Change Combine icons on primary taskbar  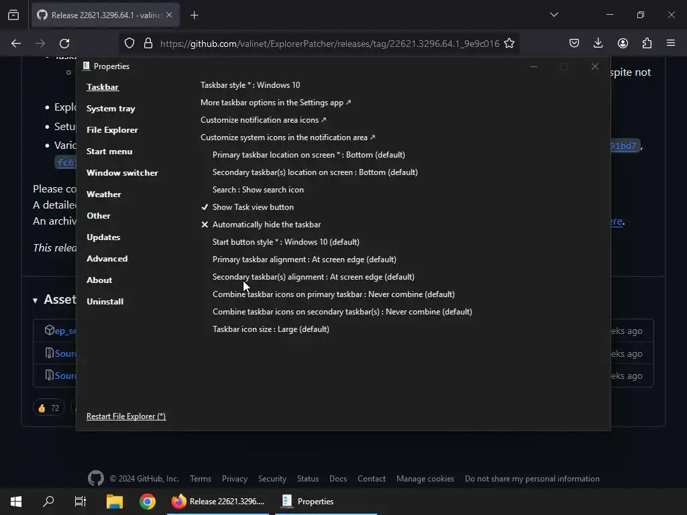[x=333, y=294]
